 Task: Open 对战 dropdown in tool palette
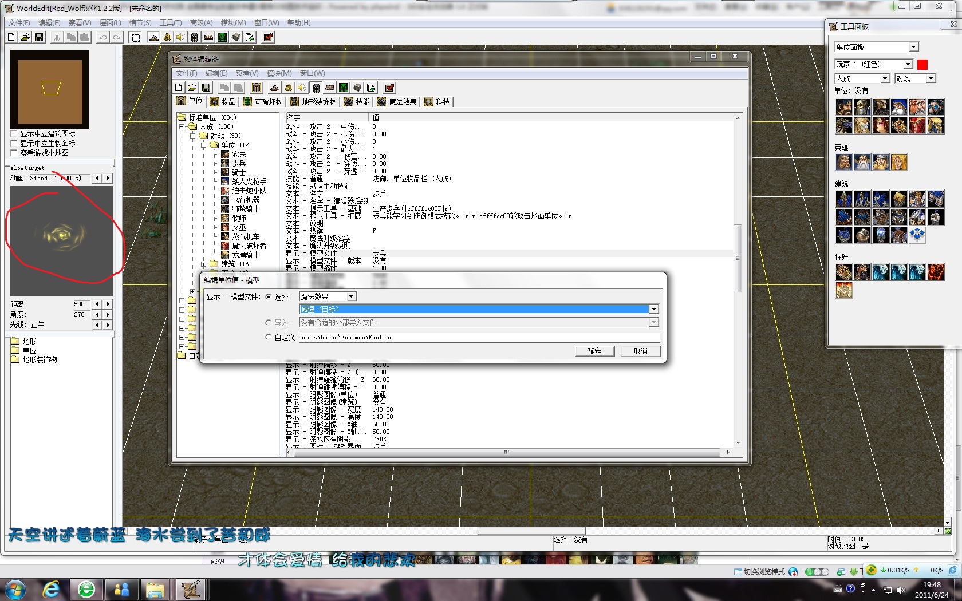point(931,78)
